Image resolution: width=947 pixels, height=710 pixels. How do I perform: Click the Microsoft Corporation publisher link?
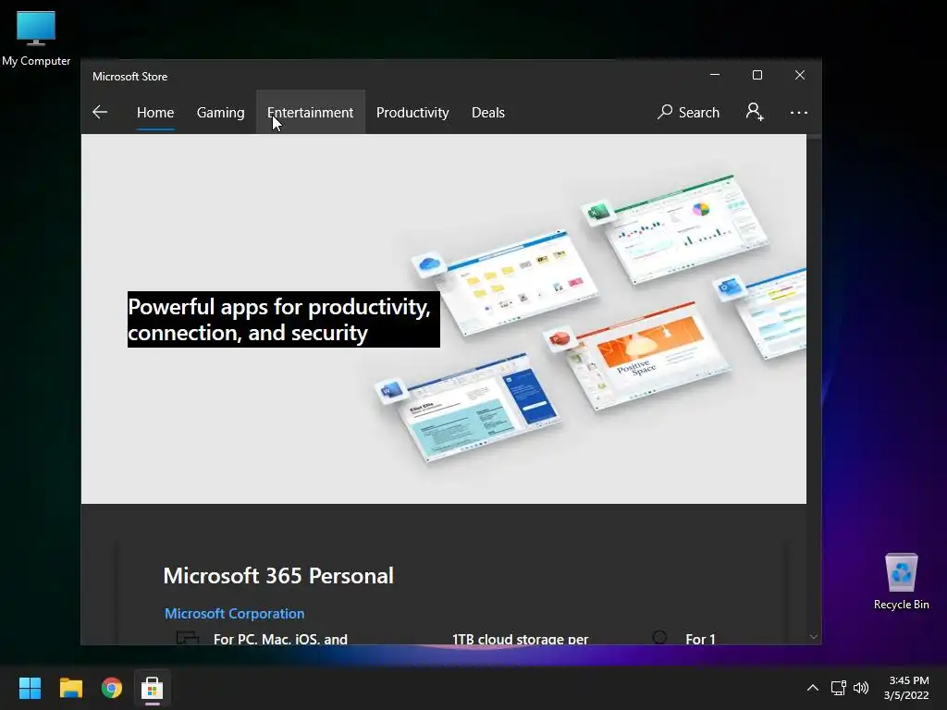pyautogui.click(x=234, y=614)
